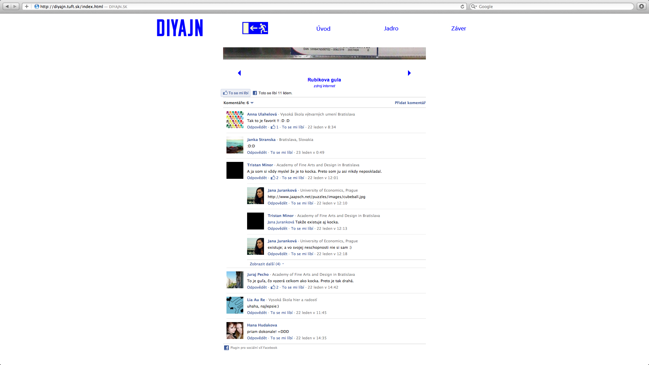Open Google search engine dropdown

tap(474, 6)
